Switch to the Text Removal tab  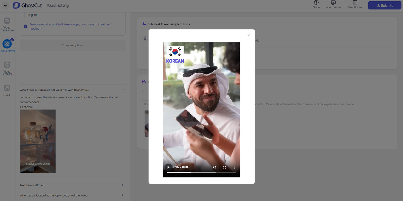7,46
